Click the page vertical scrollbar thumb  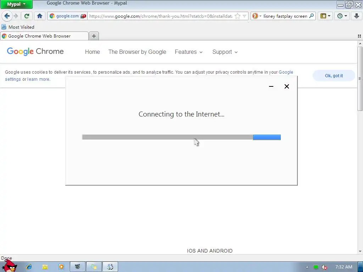click(x=360, y=79)
